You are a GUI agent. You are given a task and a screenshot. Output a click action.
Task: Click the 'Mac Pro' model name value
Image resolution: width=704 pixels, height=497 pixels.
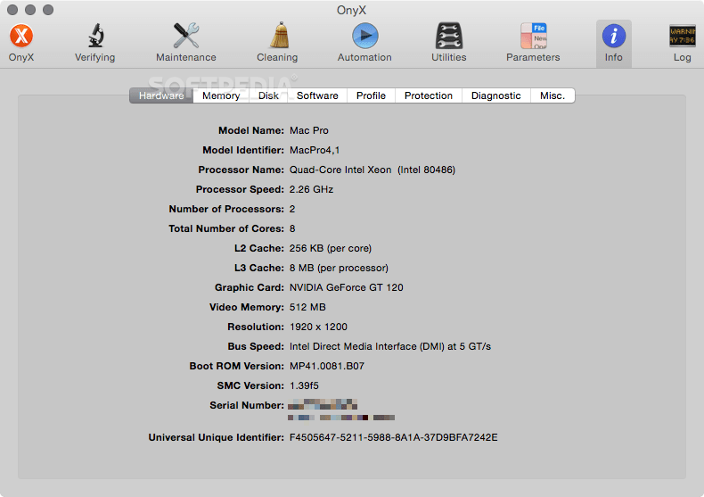pyautogui.click(x=309, y=130)
